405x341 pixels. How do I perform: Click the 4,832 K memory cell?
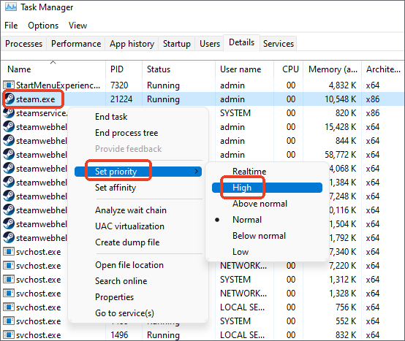click(x=342, y=85)
